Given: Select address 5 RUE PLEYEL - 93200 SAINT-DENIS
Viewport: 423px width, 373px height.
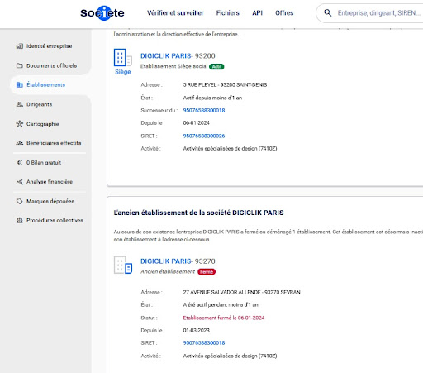Looking at the screenshot, I should click(225, 84).
